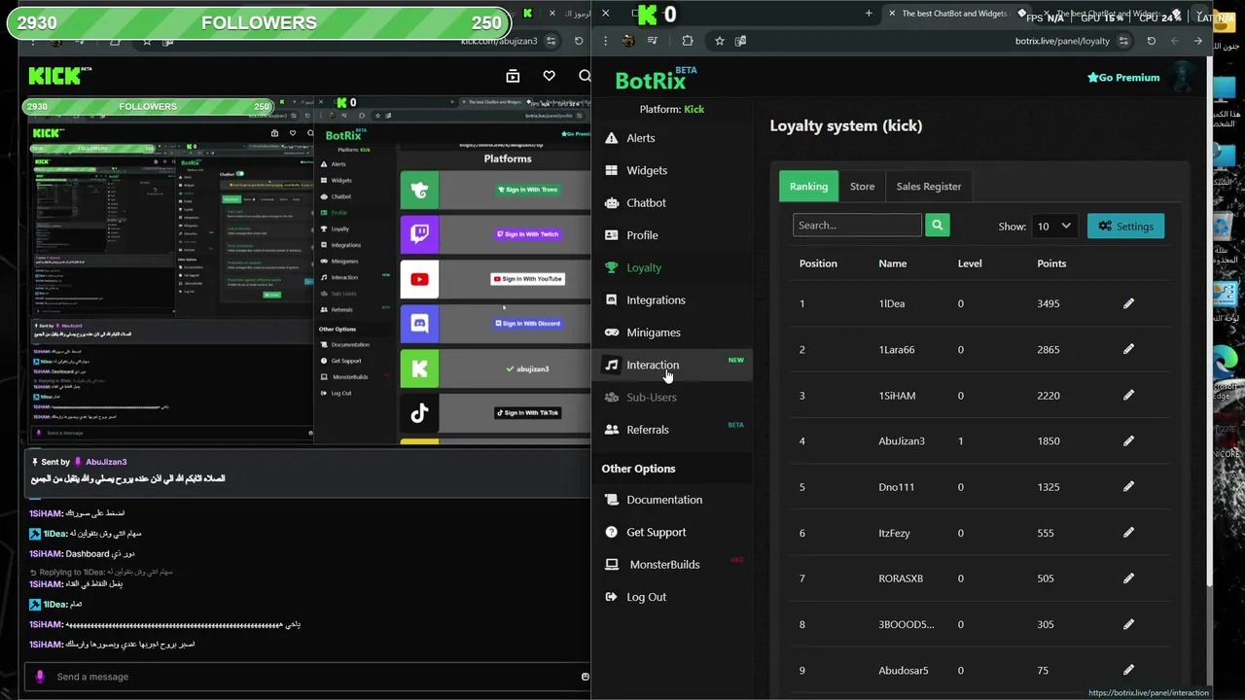The width and height of the screenshot is (1245, 700).
Task: Open Kick following heart icon
Action: (x=549, y=76)
